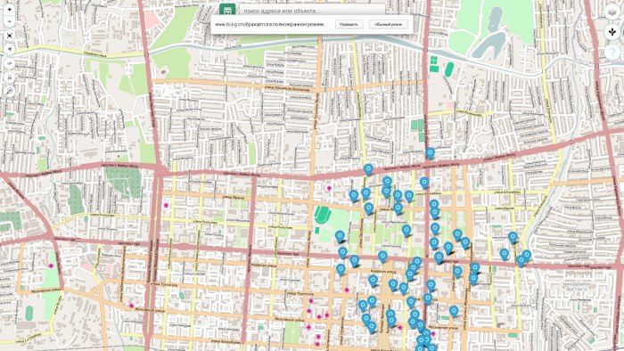624x351 pixels.
Task: Open the help question mark button
Action: click(612, 52)
